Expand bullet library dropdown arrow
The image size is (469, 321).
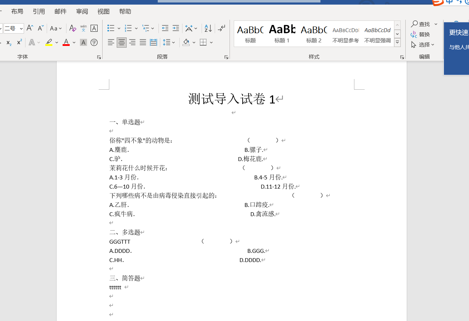(119, 28)
